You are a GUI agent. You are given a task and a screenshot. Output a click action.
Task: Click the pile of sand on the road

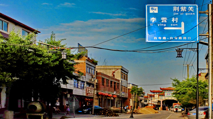pos(146,111)
